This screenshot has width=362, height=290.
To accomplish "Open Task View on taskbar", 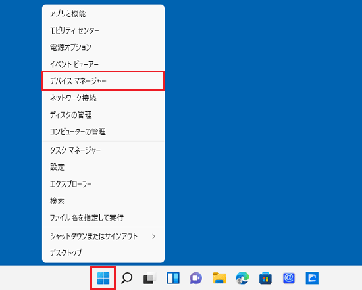I will 149,278.
